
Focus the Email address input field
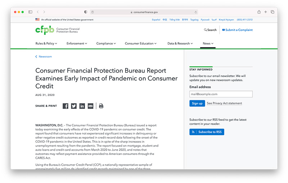(221, 94)
